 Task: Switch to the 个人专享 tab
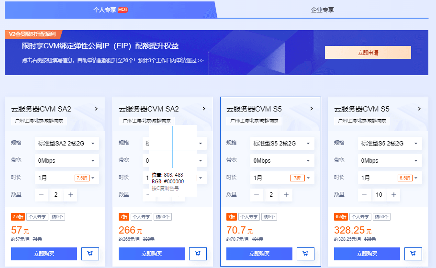tap(111, 10)
